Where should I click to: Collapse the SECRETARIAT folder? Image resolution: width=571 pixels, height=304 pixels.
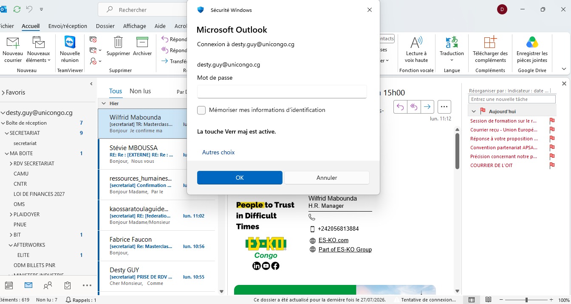coord(6,133)
